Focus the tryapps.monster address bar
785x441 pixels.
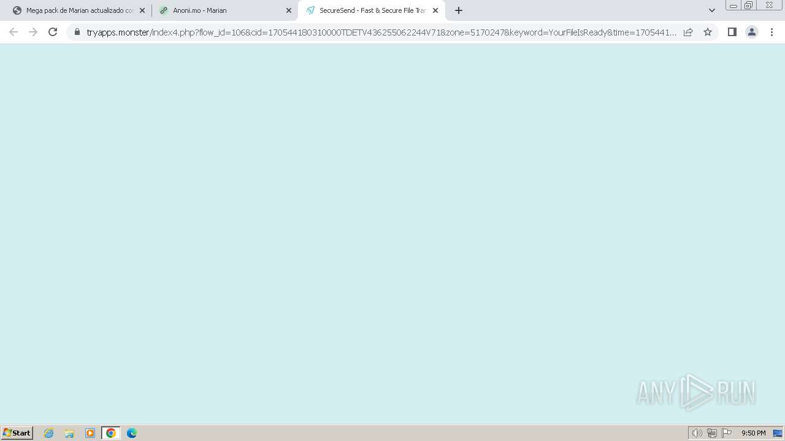pos(381,32)
